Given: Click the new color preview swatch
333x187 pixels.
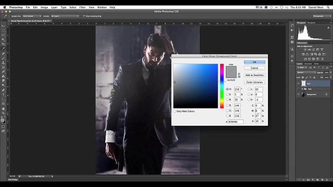Looking at the screenshot, I should pos(231,69).
